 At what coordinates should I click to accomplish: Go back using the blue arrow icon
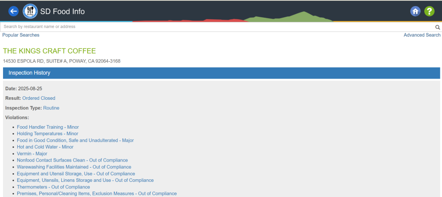[x=13, y=11]
